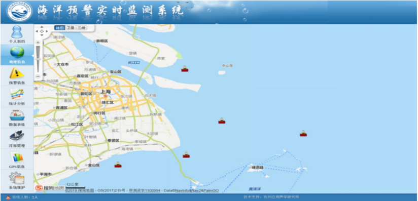Screen dimensions: 418x201
Task: Open 预警信息 warning triangle icon
Action: point(17,73)
